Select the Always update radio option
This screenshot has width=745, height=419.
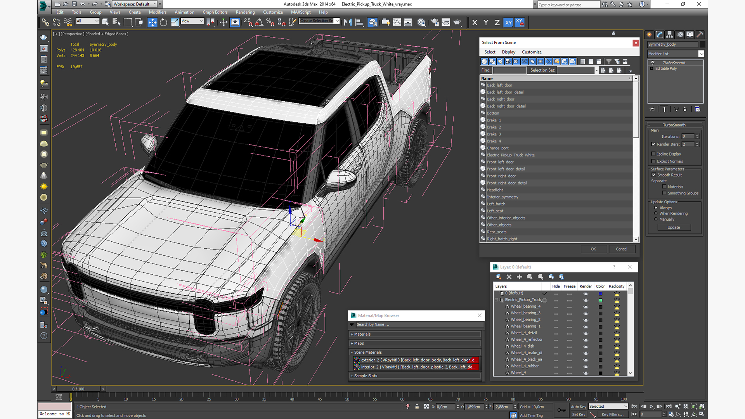(x=656, y=208)
